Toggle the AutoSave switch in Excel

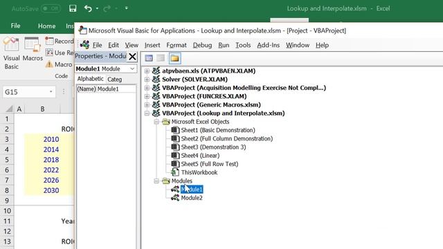point(51,8)
